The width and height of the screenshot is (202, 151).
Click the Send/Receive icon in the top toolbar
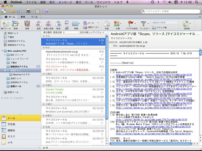click(4, 11)
